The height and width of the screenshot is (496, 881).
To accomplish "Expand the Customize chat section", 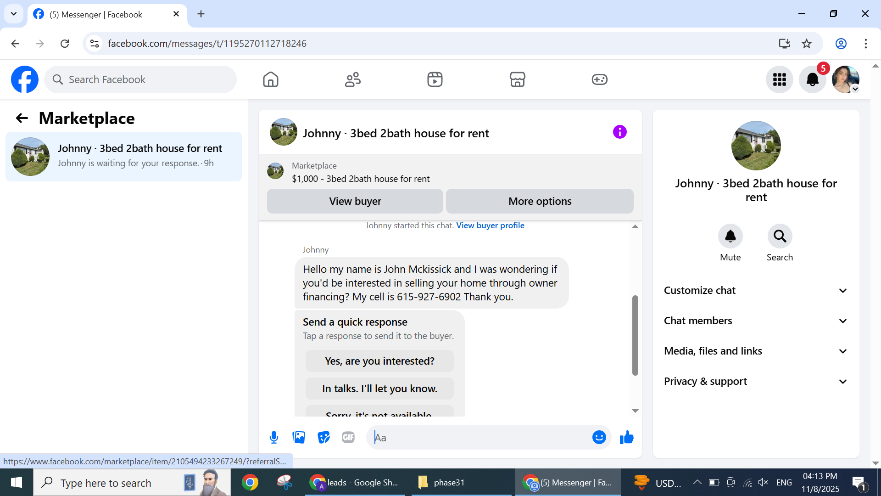I will tap(756, 290).
